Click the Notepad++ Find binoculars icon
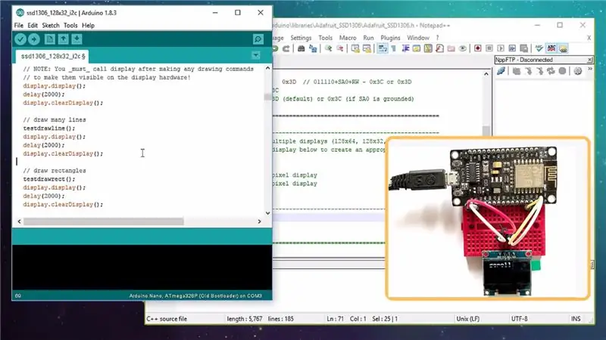This screenshot has width=606, height=340. [x=301, y=48]
